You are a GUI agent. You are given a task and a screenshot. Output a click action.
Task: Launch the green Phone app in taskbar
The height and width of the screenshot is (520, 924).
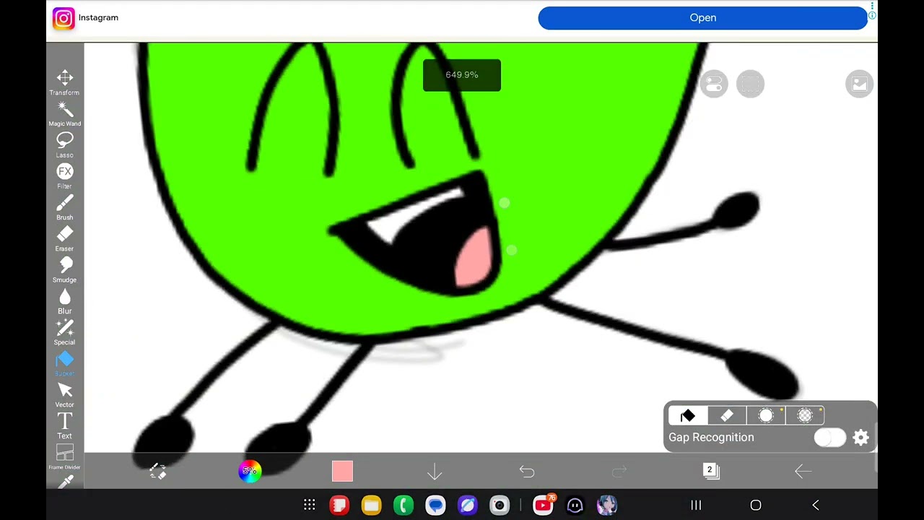click(404, 505)
